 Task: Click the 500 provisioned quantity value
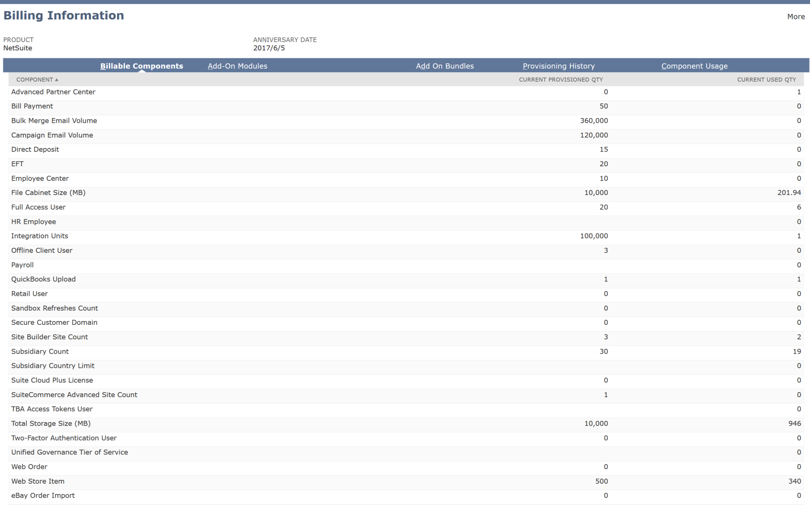click(x=602, y=481)
